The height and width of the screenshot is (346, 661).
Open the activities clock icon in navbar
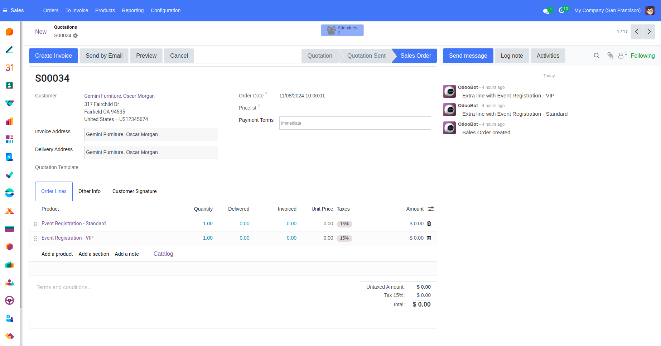click(562, 10)
